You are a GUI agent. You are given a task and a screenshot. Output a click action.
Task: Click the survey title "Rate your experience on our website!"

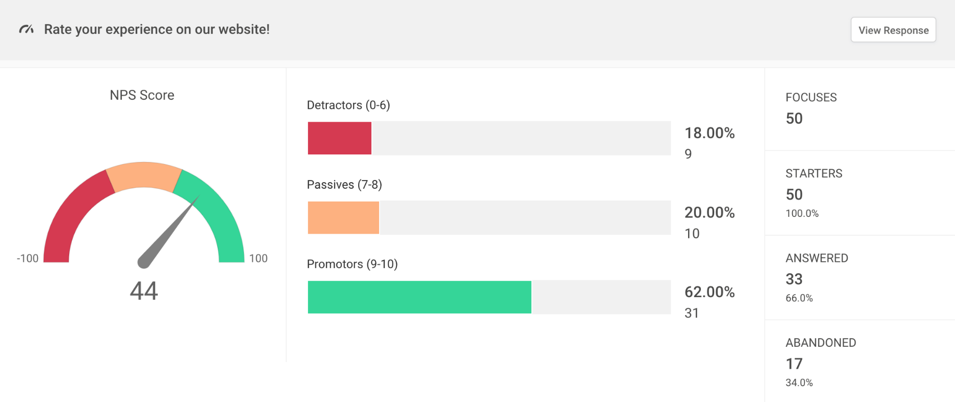[x=157, y=30]
